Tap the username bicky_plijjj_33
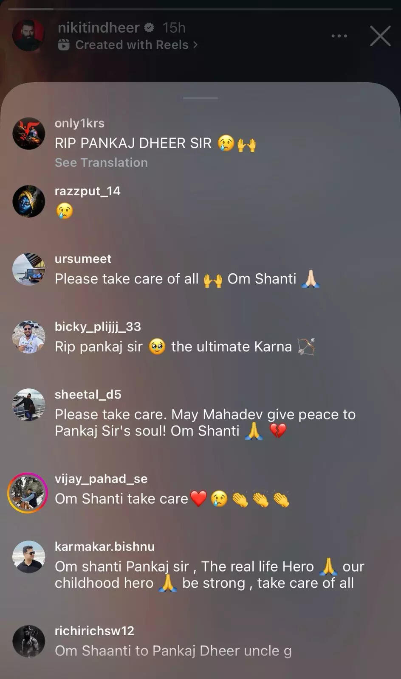 click(98, 327)
